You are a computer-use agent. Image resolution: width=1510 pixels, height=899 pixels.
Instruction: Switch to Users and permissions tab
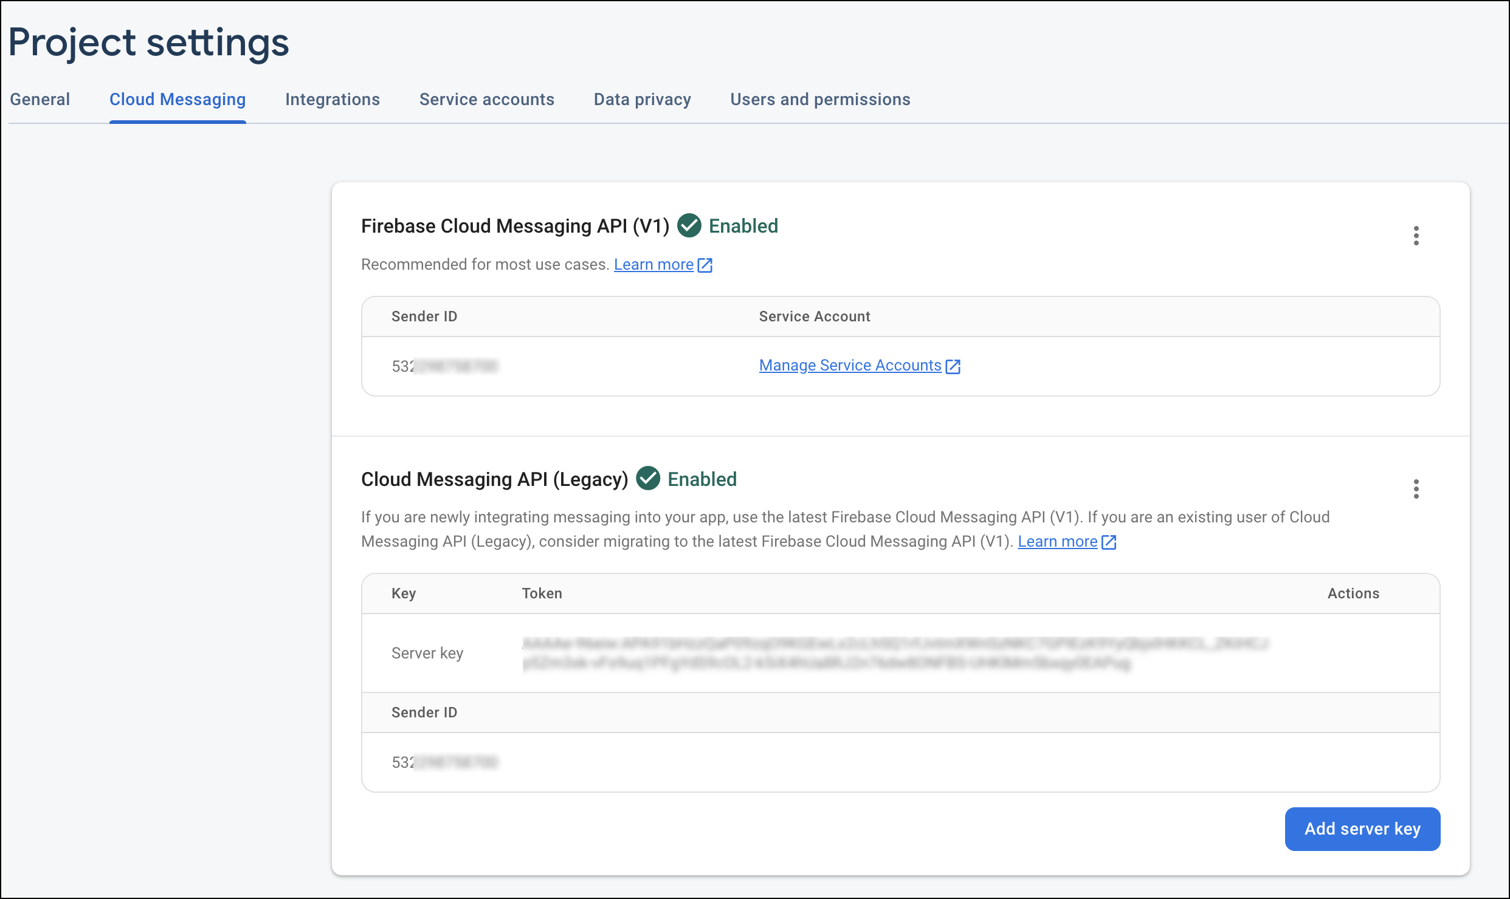(x=820, y=100)
